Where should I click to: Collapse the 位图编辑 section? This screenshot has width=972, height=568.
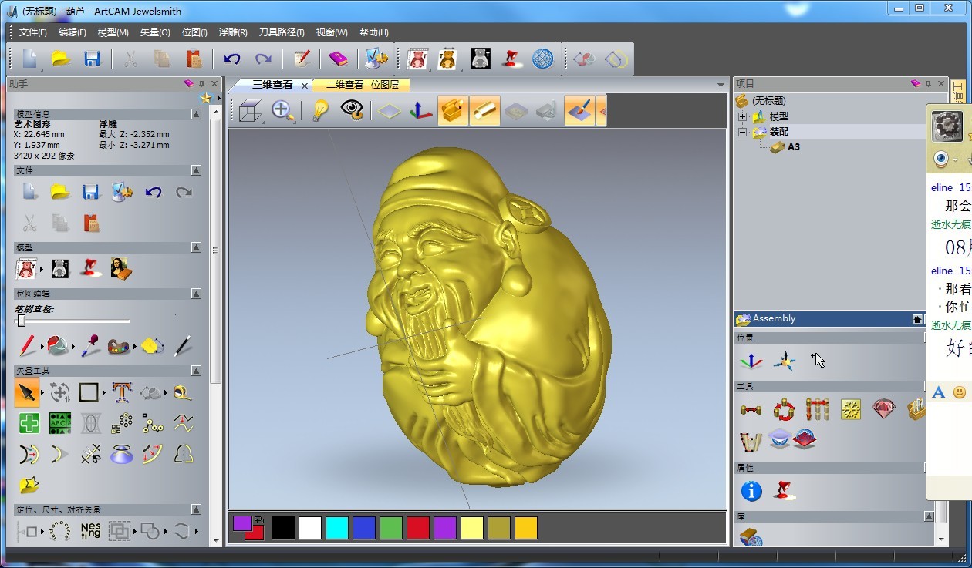pos(196,294)
